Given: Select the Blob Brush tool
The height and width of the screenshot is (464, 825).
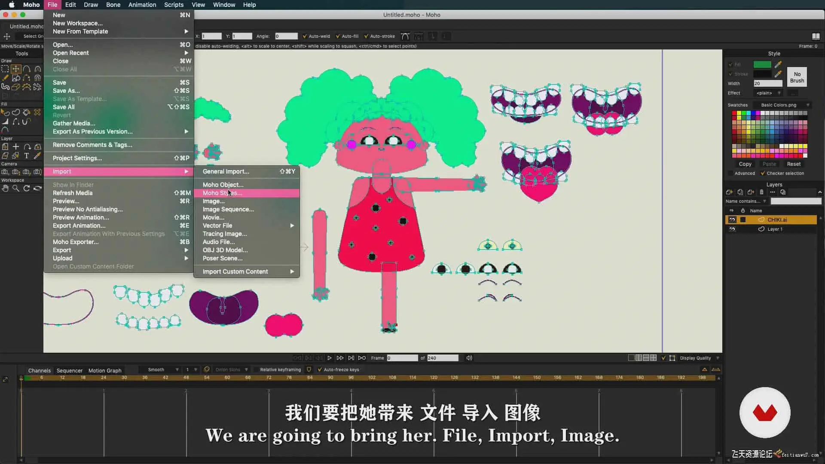Looking at the screenshot, I should coord(5,87).
